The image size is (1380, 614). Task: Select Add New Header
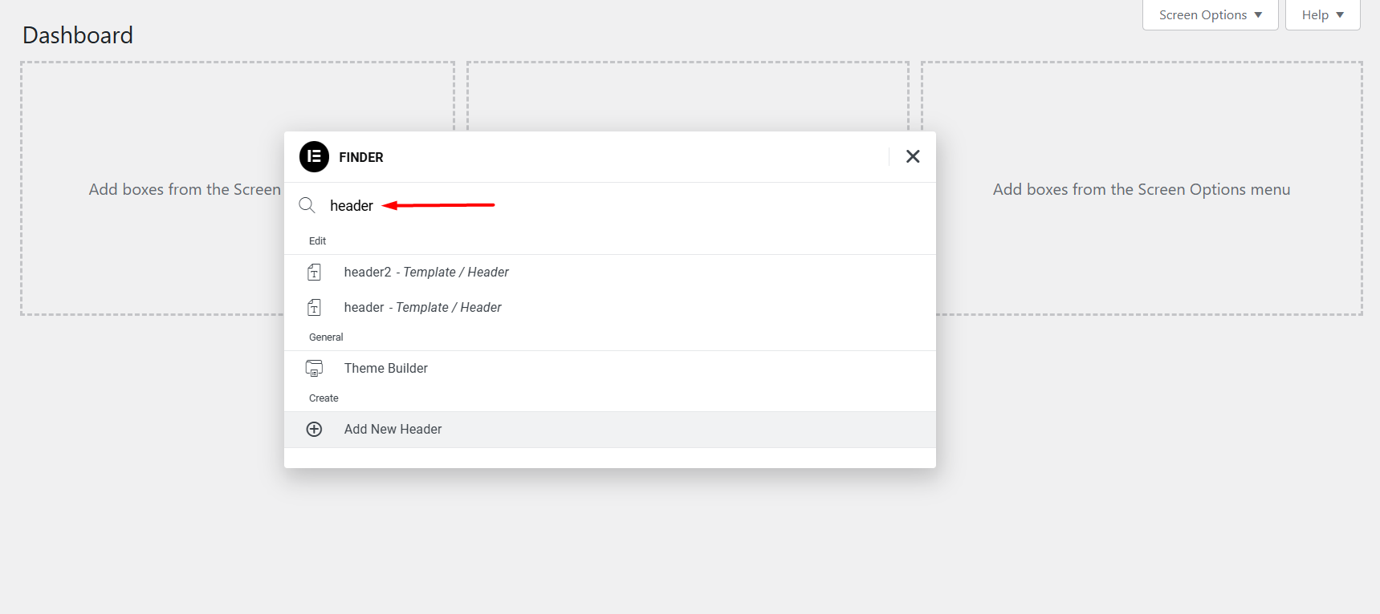coord(610,430)
